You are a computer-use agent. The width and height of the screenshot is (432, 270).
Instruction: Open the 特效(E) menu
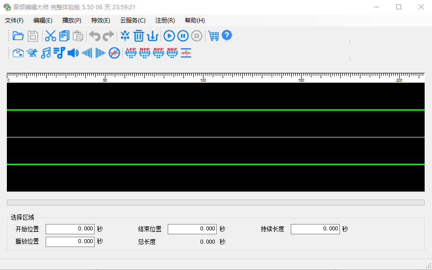tap(101, 21)
